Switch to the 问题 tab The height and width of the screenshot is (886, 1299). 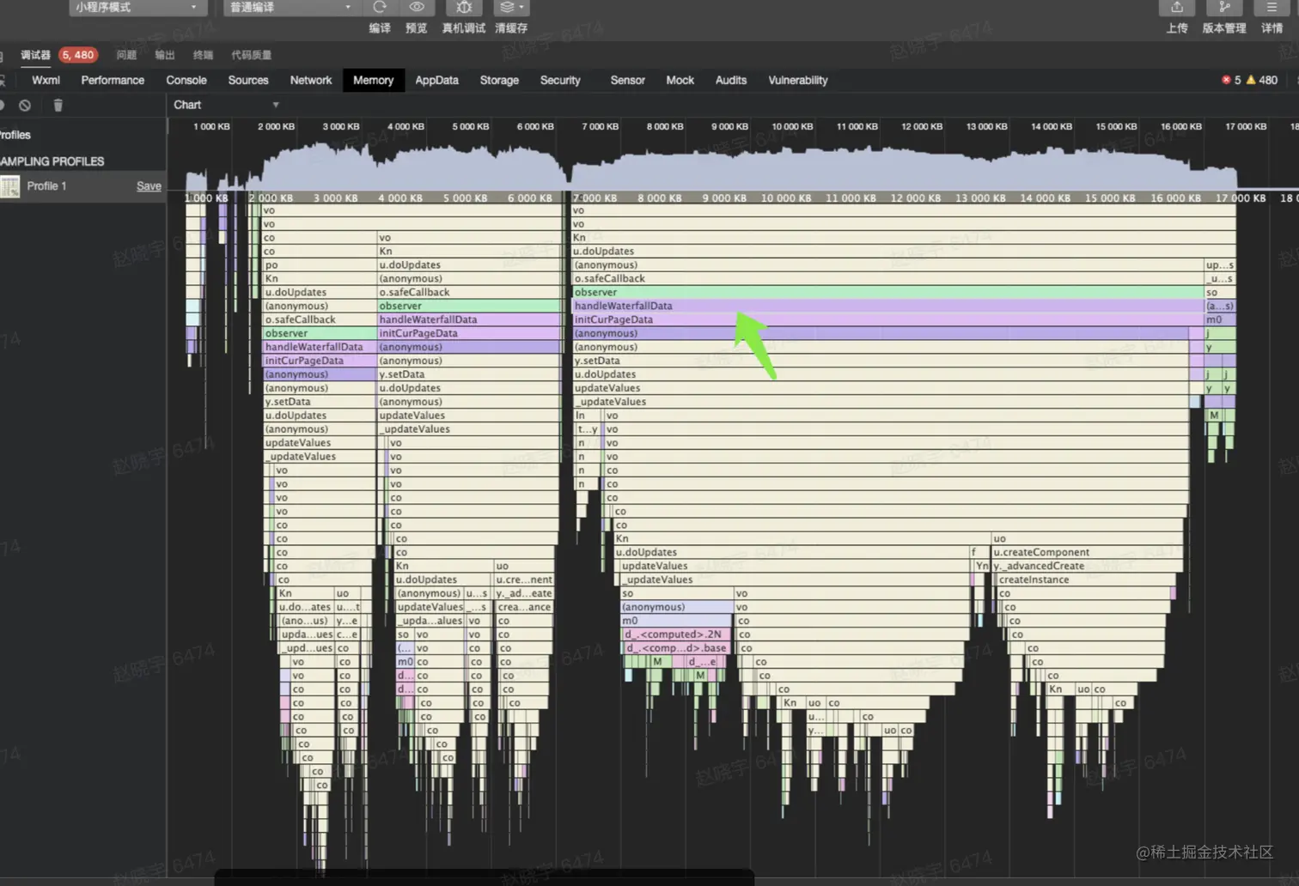click(x=126, y=55)
